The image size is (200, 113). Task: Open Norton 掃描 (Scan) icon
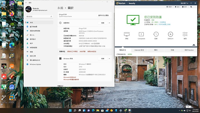pos(127,36)
